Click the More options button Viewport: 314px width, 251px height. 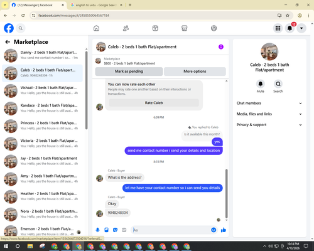pos(195,72)
